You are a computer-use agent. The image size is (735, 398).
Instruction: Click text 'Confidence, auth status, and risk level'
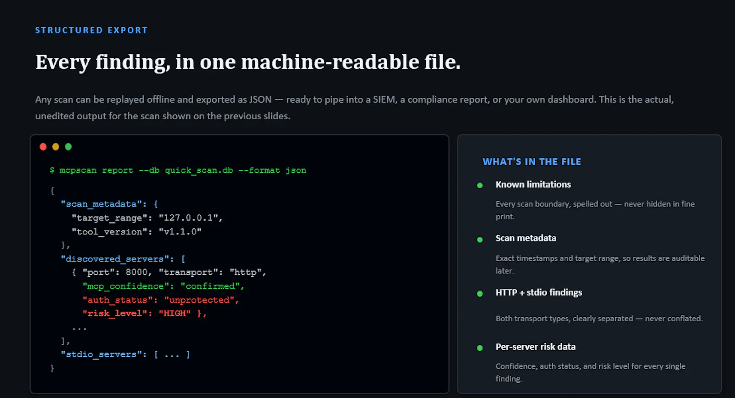[x=562, y=366]
